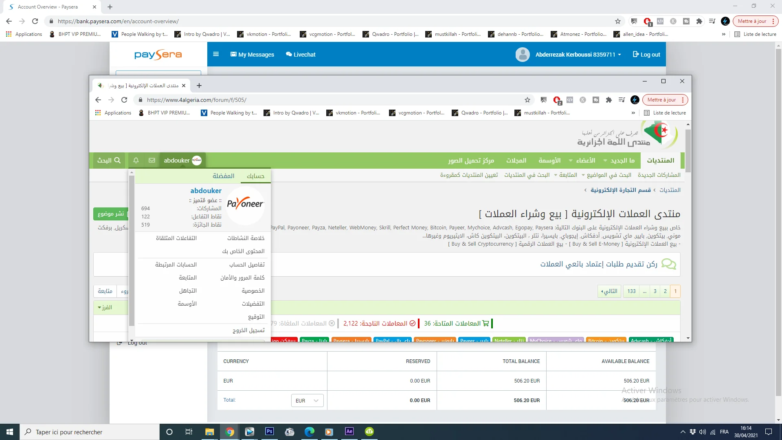Viewport: 782px width, 440px height.
Task: Bookmark 4algeria page with star icon
Action: [527, 100]
